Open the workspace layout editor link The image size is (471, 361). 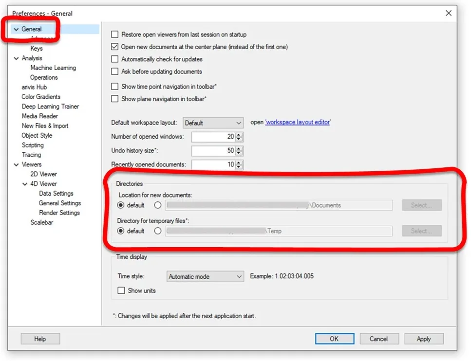pyautogui.click(x=298, y=122)
